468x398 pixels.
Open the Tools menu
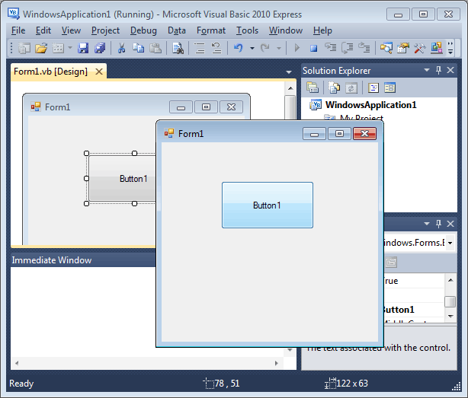tap(247, 30)
